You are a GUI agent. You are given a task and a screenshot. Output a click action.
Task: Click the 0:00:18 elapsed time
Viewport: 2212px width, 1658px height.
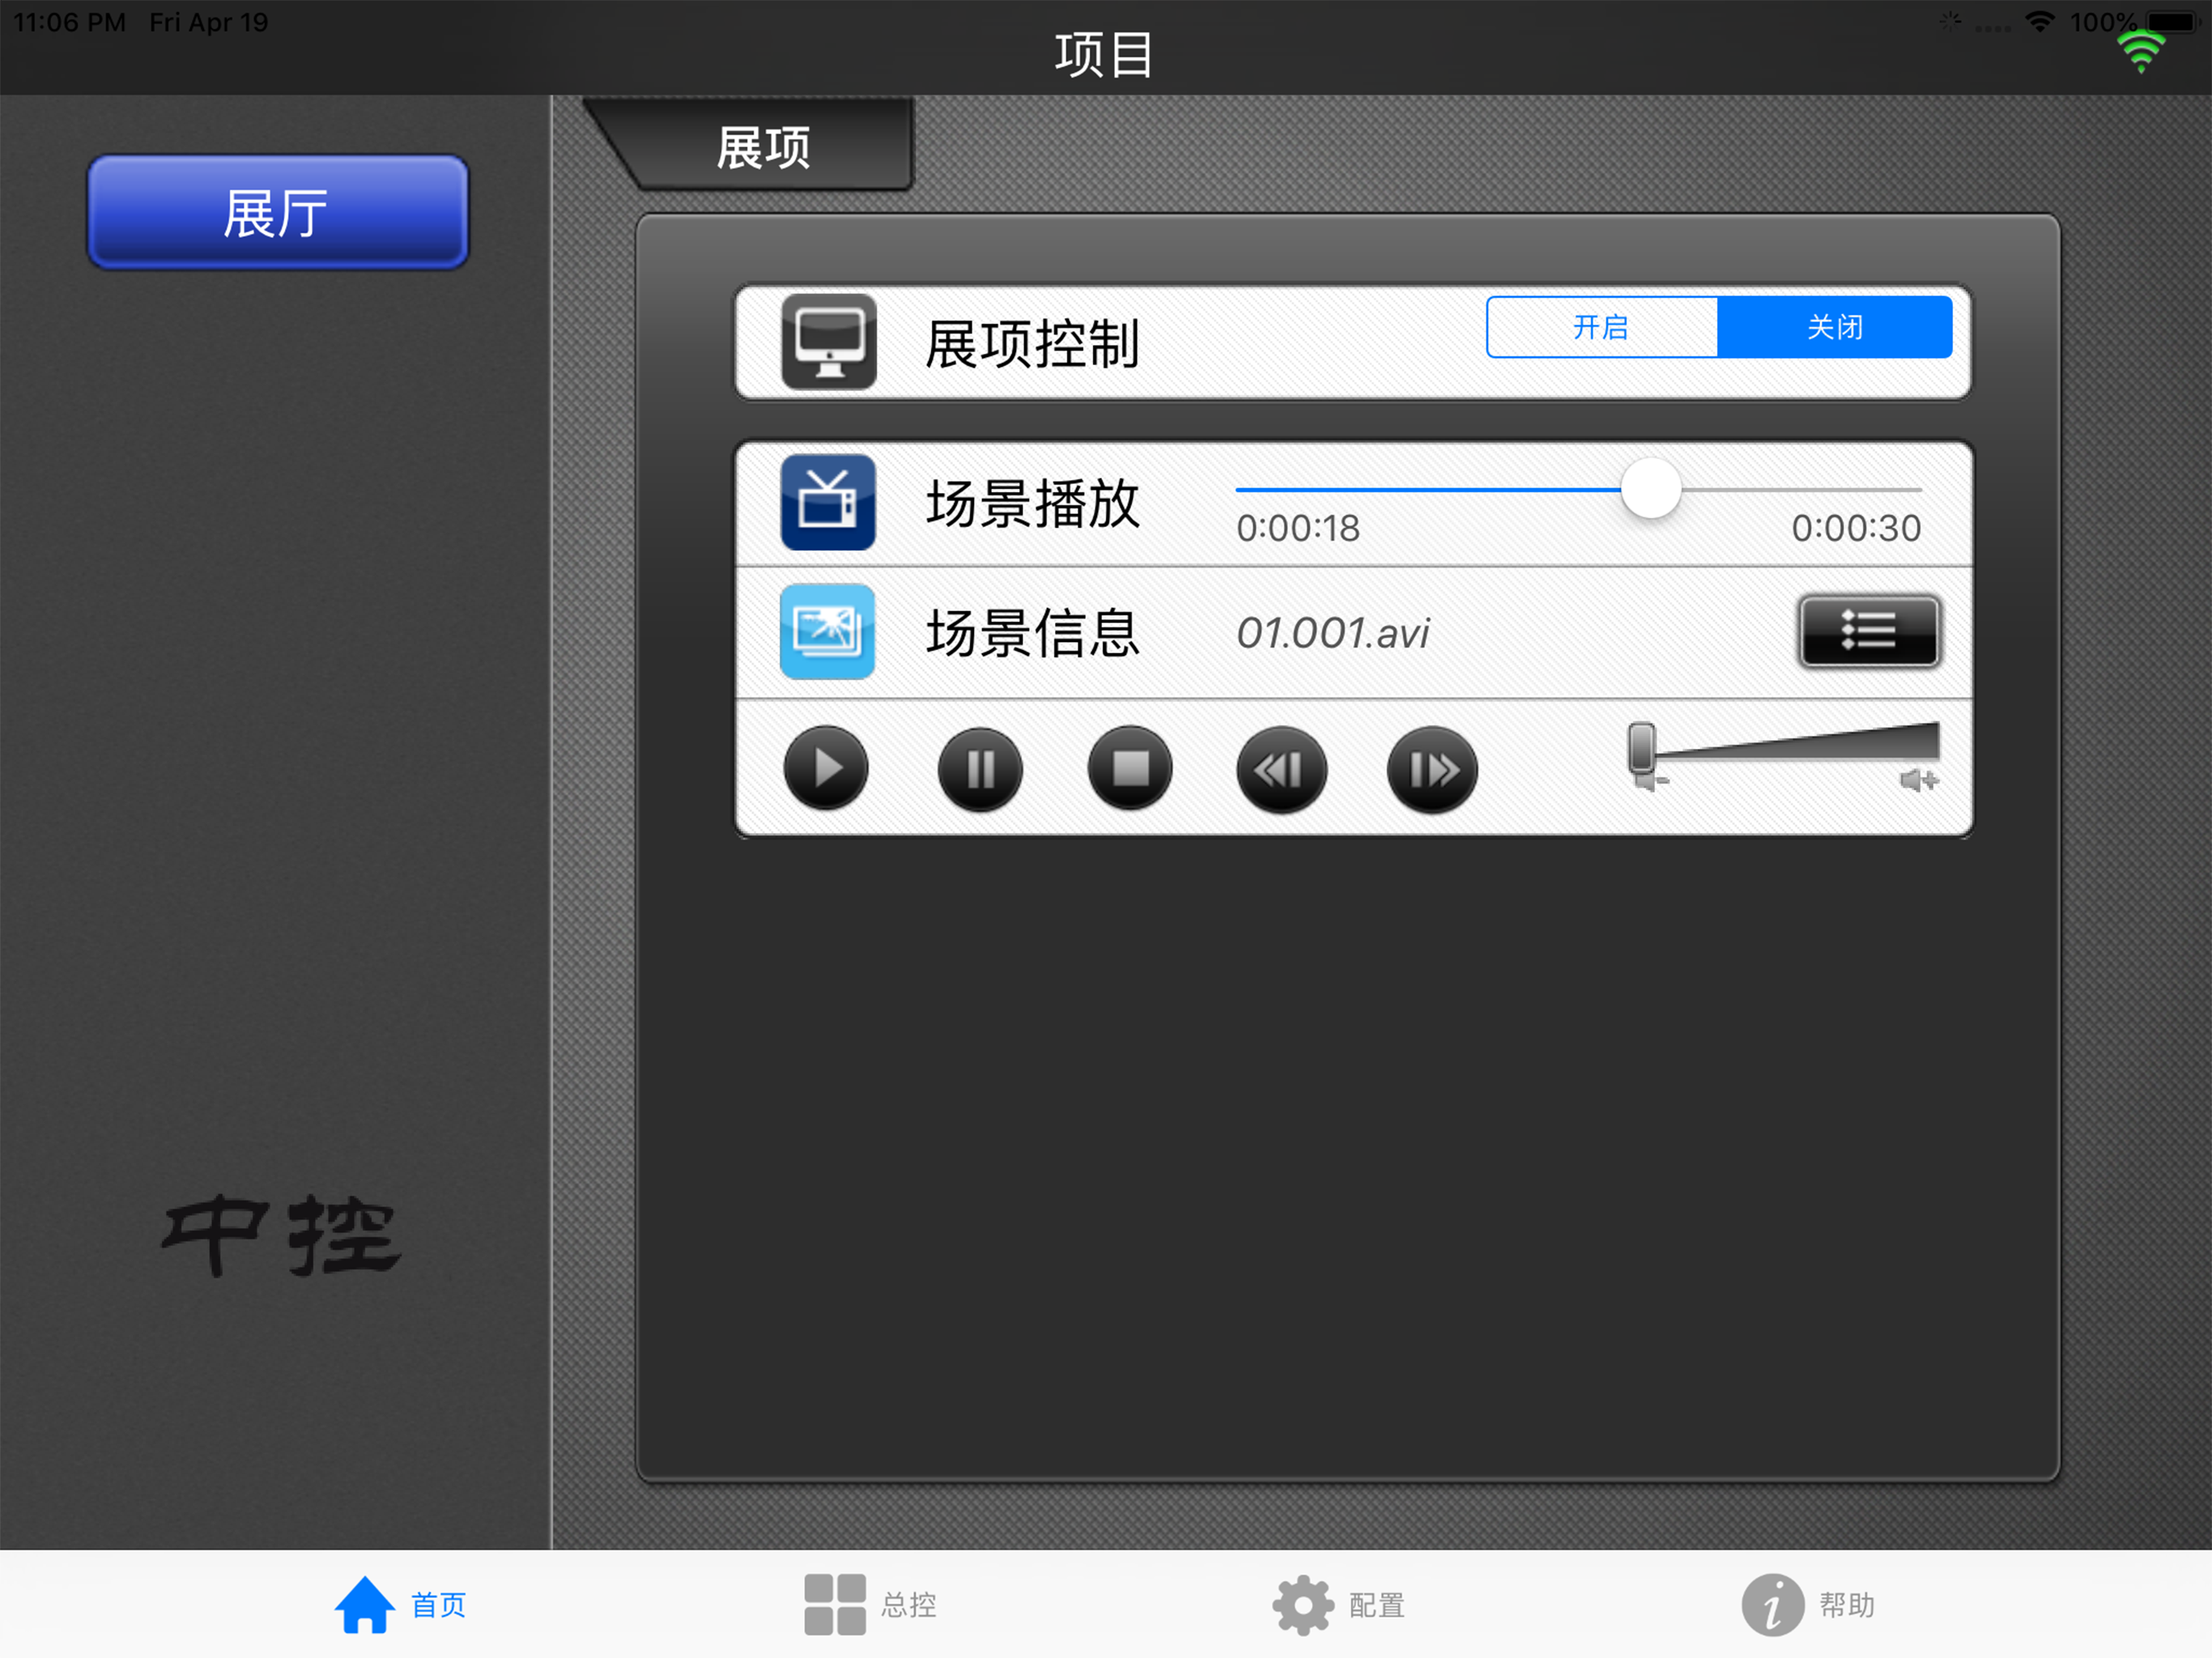coord(1298,528)
